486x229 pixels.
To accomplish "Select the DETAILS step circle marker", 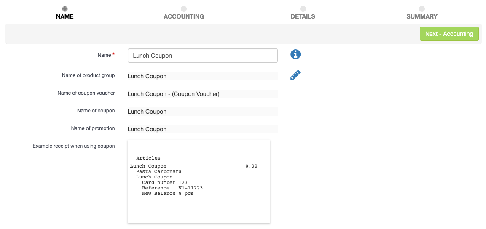I will click(303, 9).
